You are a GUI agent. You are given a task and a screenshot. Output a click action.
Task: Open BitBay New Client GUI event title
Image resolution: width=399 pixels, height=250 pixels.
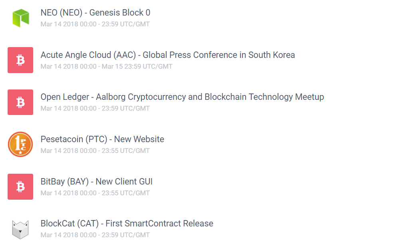96,182
